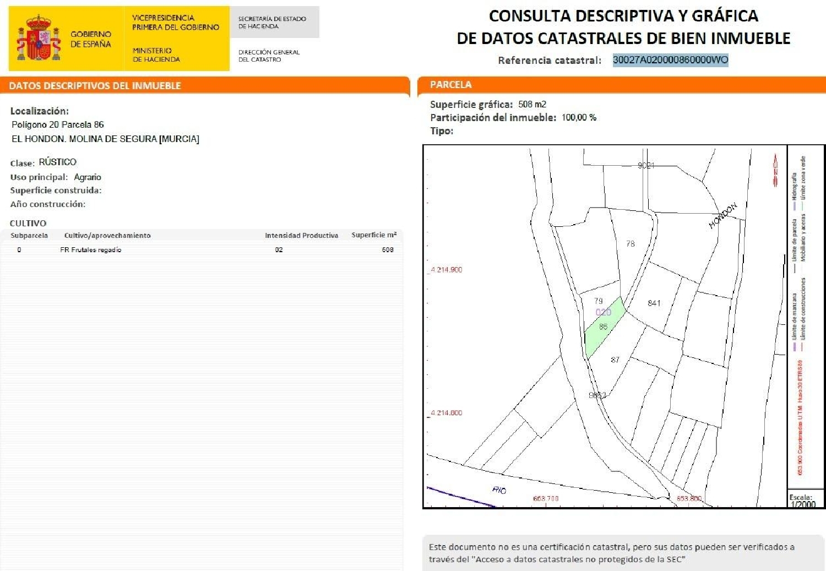This screenshot has height=571, width=826.
Task: Click the HONDON label on the map
Action: tap(722, 216)
